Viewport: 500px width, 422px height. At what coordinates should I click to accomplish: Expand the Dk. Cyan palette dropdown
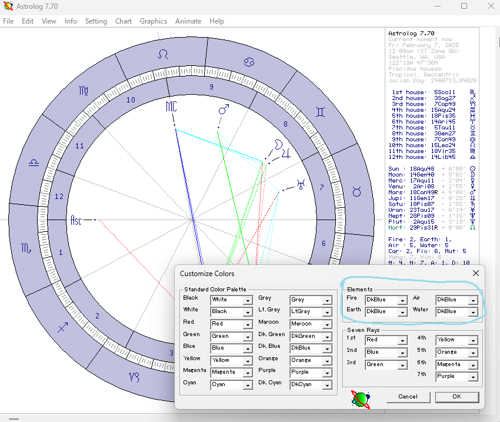point(327,386)
